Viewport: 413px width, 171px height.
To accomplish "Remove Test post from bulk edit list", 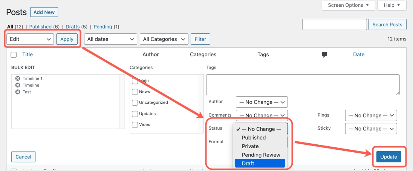I will (x=18, y=92).
